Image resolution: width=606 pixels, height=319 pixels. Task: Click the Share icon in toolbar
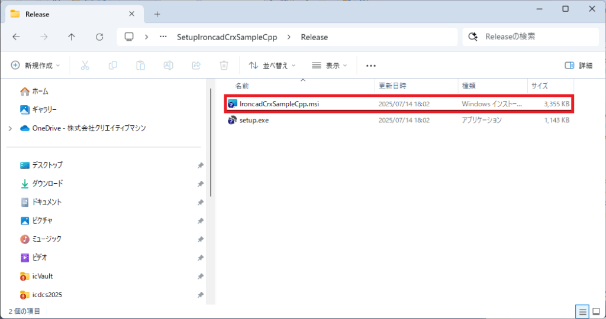pyautogui.click(x=196, y=66)
